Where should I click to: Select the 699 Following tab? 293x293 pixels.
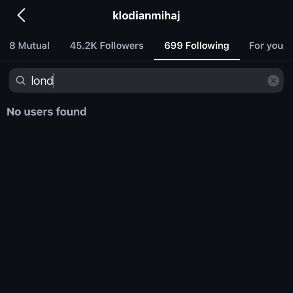pos(197,46)
